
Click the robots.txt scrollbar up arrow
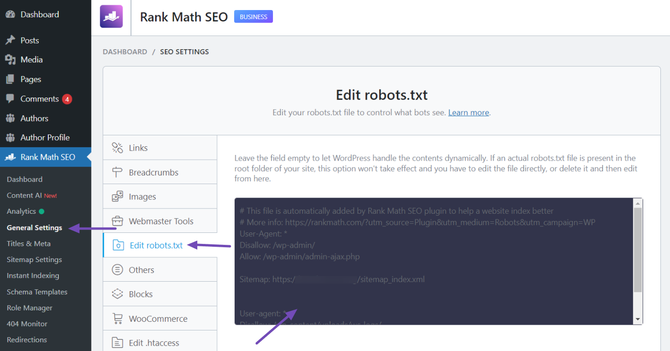638,203
